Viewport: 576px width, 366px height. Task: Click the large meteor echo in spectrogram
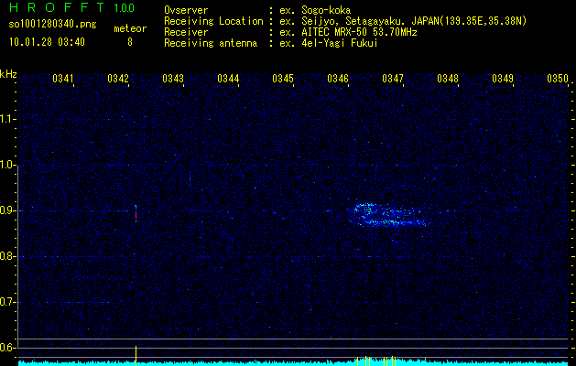click(x=389, y=215)
